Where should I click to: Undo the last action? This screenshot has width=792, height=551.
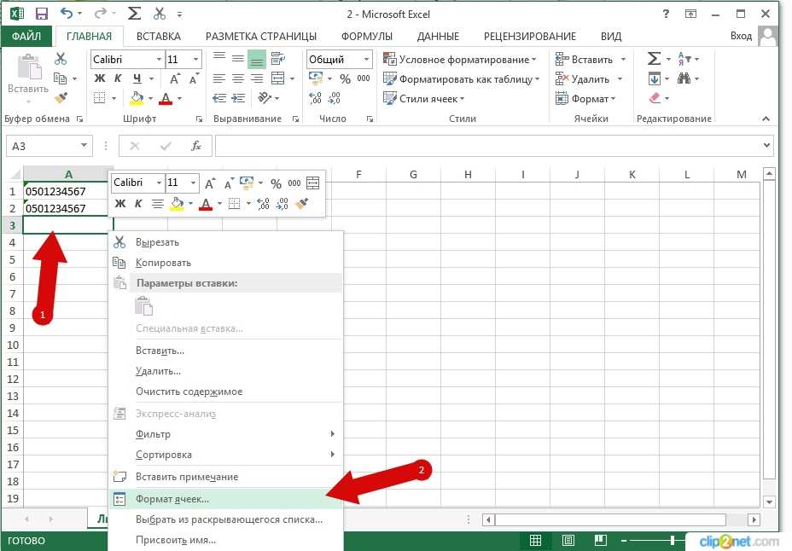point(67,14)
